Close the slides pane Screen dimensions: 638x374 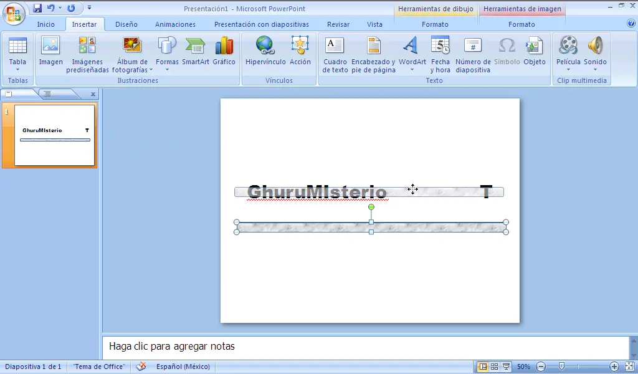[93, 94]
